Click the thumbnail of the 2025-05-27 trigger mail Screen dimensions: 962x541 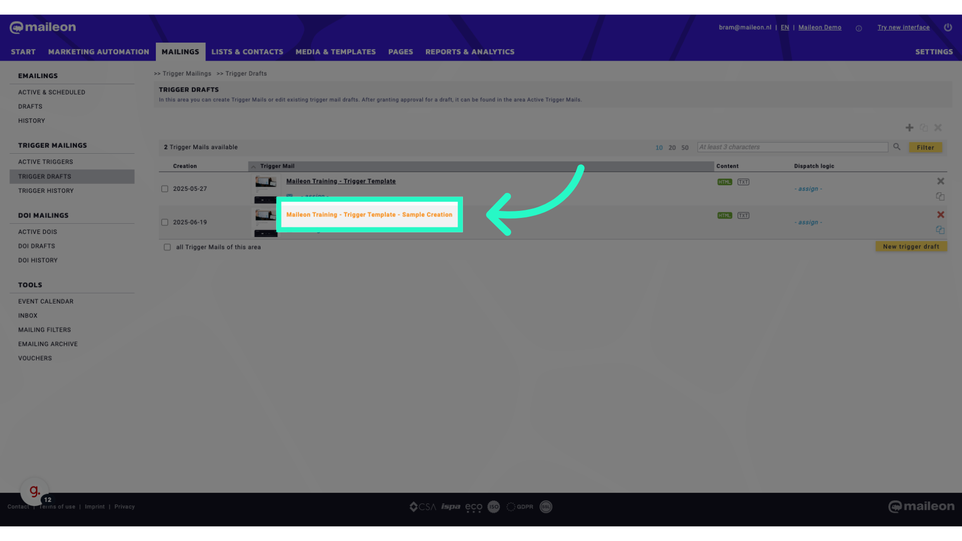coord(265,188)
